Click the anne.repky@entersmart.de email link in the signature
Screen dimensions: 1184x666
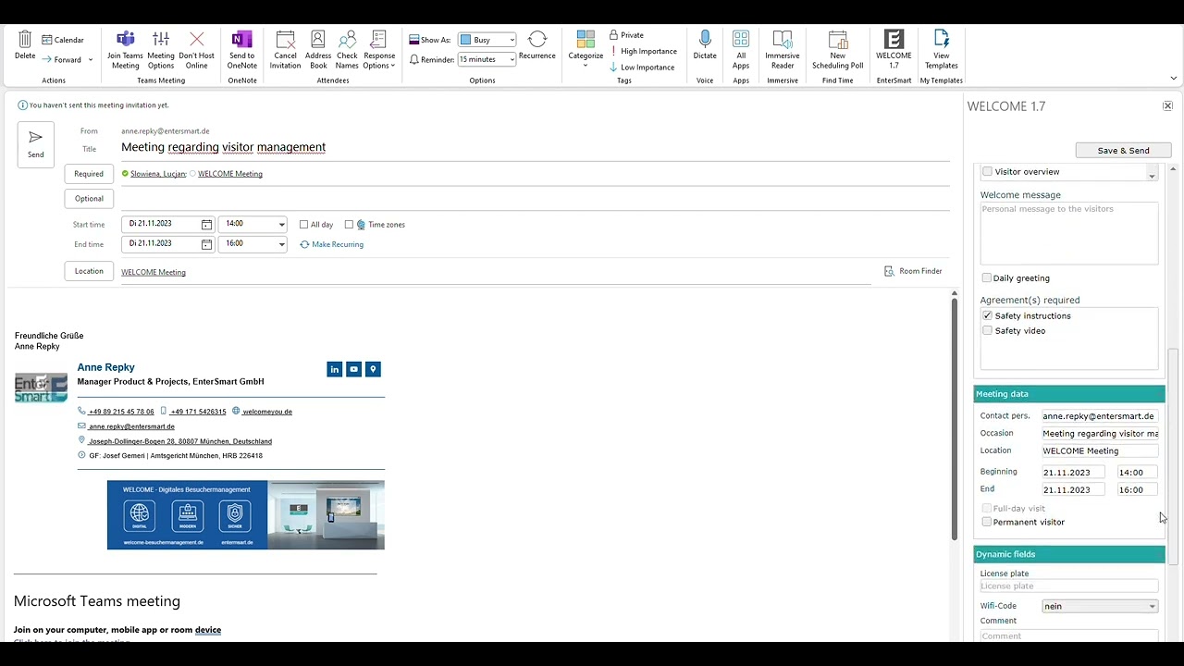pos(131,426)
